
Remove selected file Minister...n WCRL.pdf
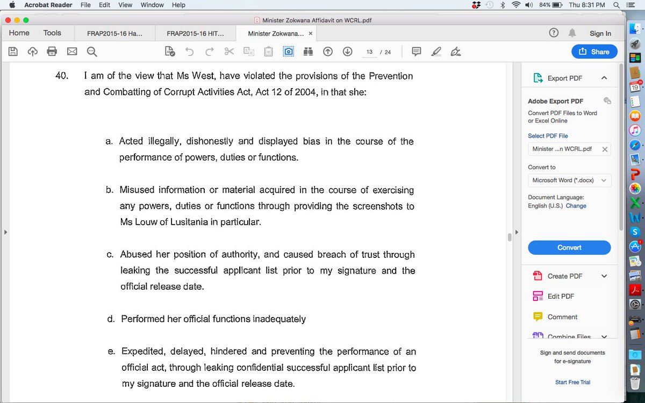[x=605, y=149]
